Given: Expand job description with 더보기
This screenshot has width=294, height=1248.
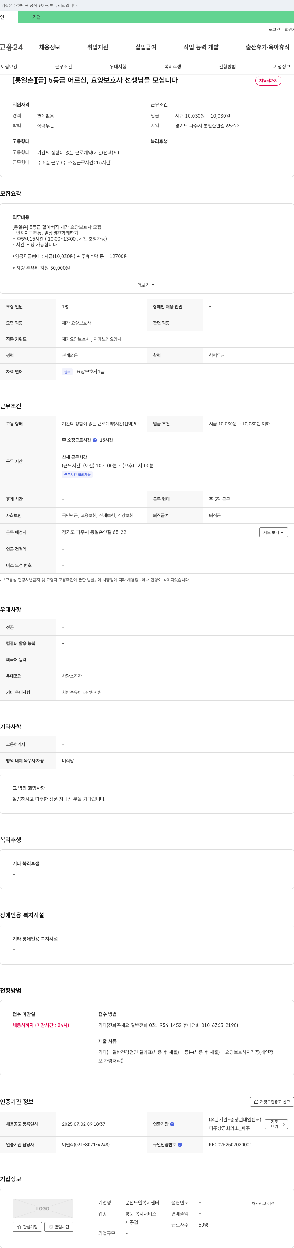Looking at the screenshot, I should click(146, 285).
